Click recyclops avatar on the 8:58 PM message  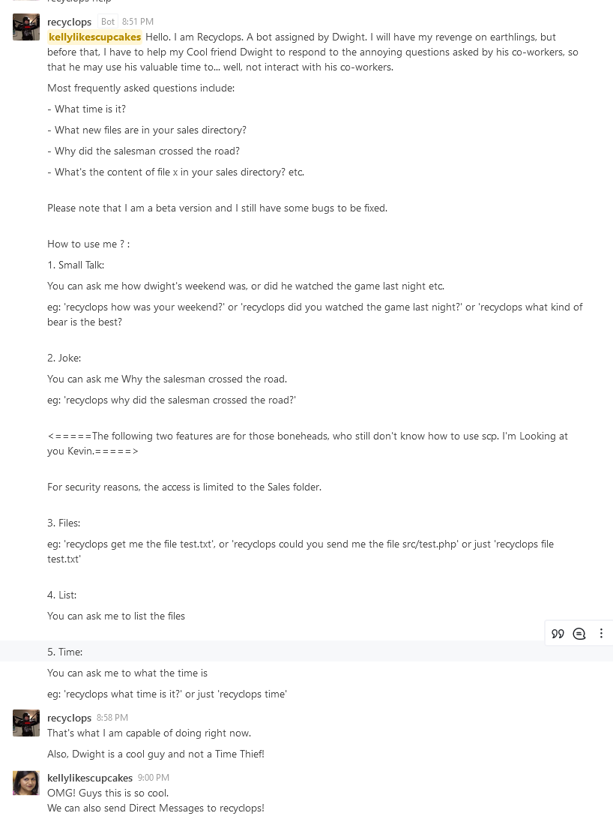click(26, 723)
